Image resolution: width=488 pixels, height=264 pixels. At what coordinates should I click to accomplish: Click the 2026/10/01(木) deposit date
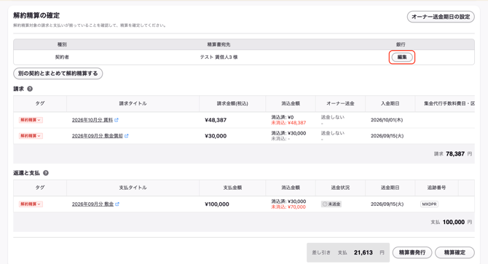[387, 120]
